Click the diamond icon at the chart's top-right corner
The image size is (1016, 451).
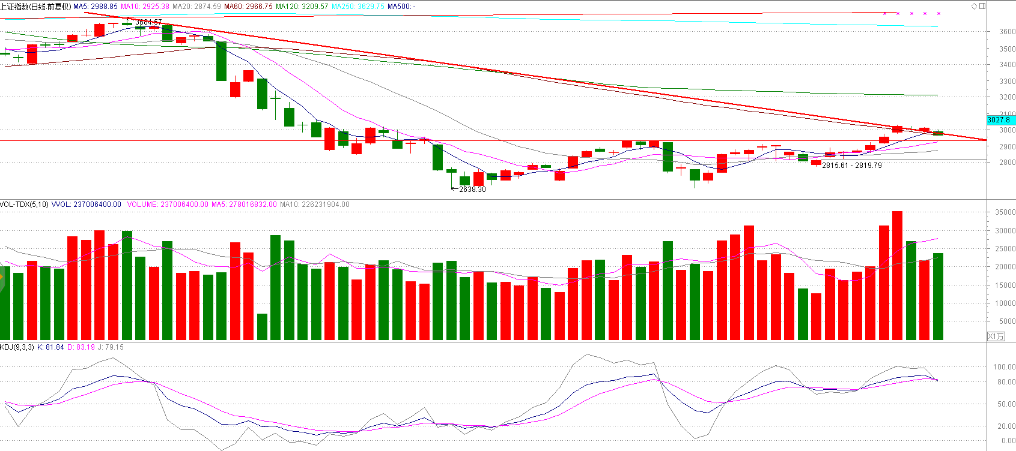coord(975,6)
